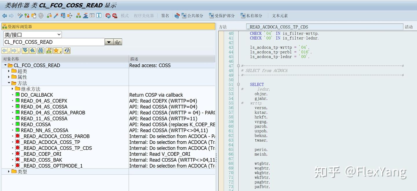Select the READ_COSSA method
Screen dimensions: 417x191
[x=36, y=124]
